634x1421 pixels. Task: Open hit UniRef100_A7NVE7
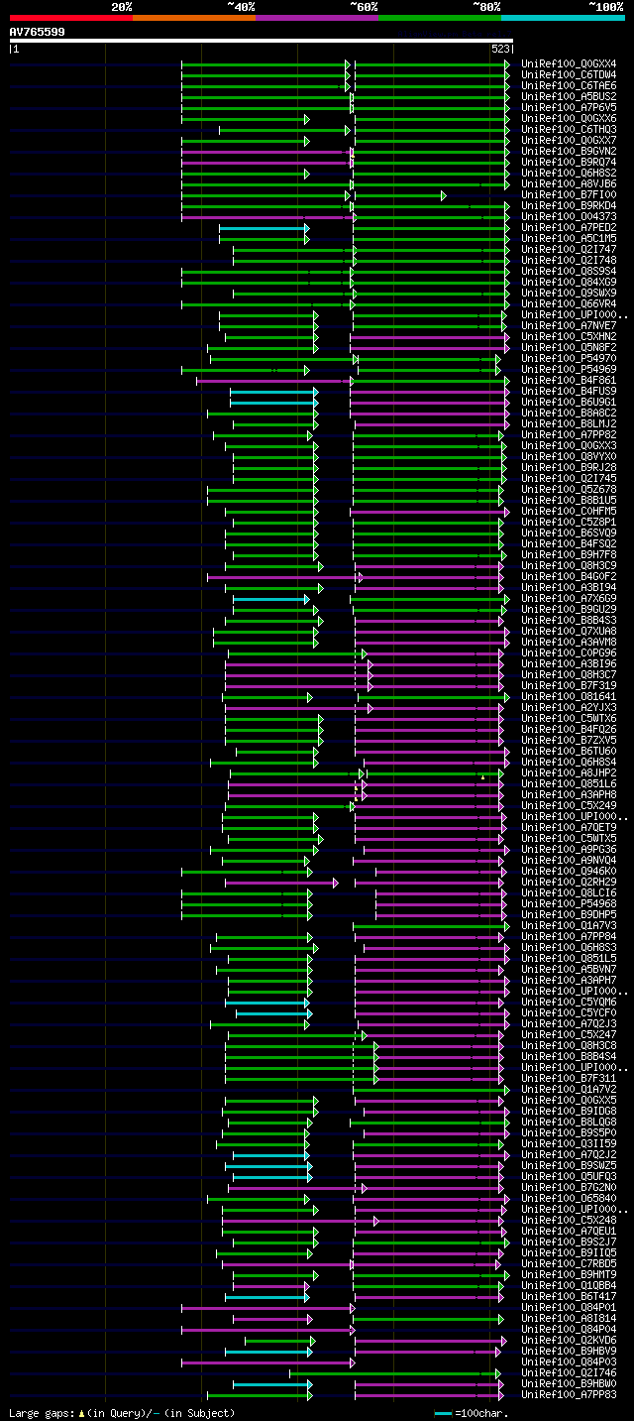[x=569, y=325]
